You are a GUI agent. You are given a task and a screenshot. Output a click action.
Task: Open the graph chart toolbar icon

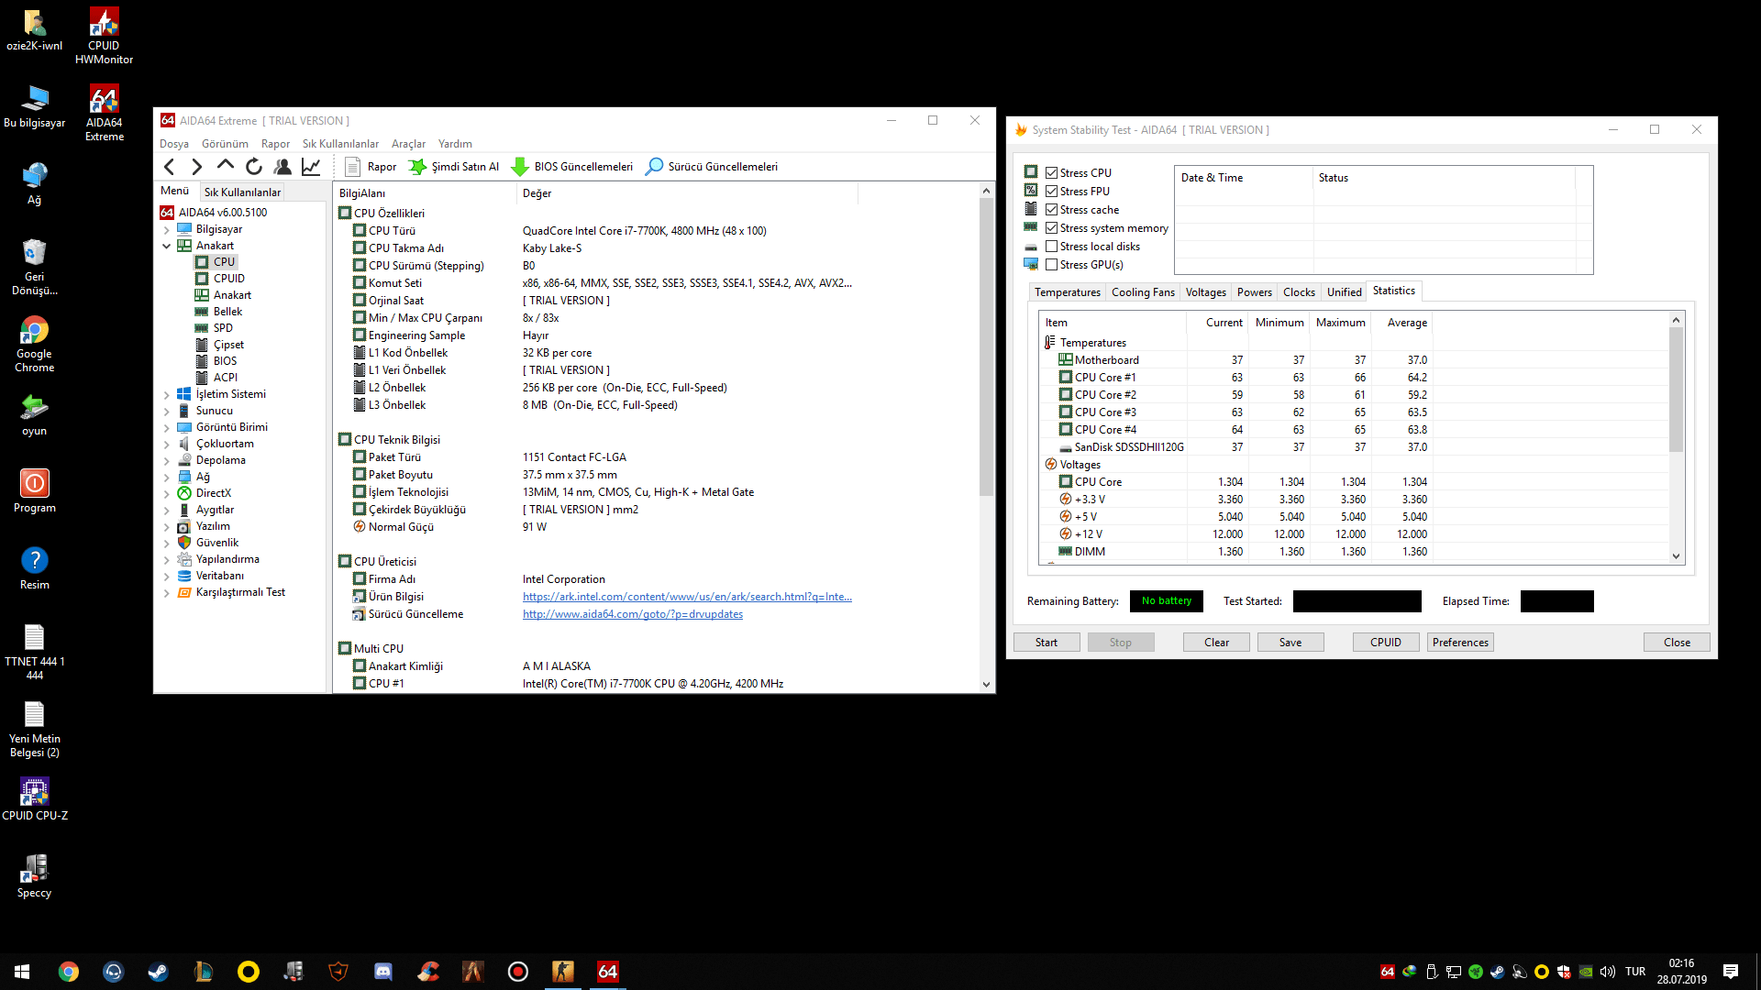click(311, 167)
